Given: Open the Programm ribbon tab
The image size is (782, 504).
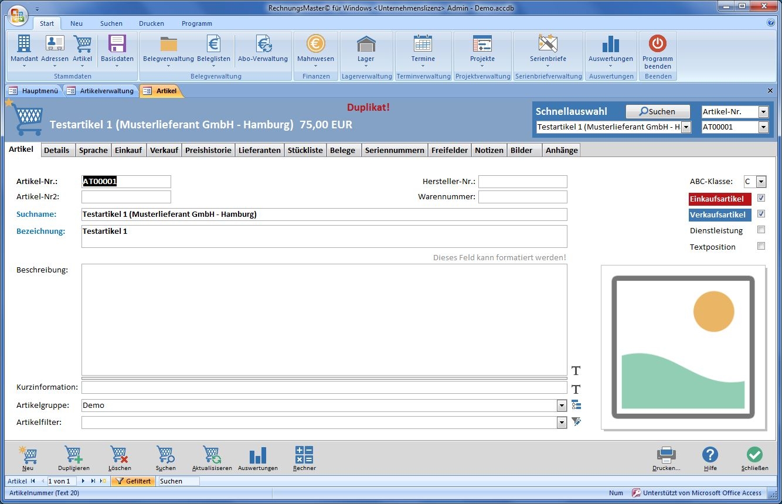Looking at the screenshot, I should (197, 23).
